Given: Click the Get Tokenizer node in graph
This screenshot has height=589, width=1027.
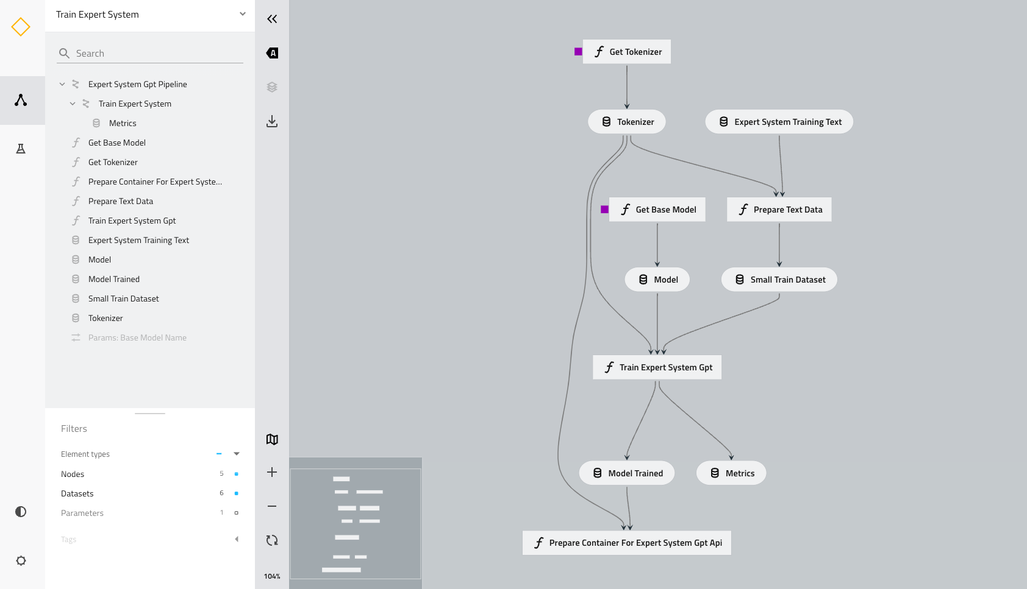Looking at the screenshot, I should pos(627,52).
